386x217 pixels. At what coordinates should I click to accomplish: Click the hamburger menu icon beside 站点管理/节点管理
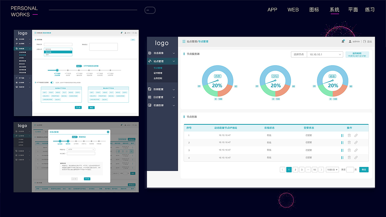click(184, 42)
